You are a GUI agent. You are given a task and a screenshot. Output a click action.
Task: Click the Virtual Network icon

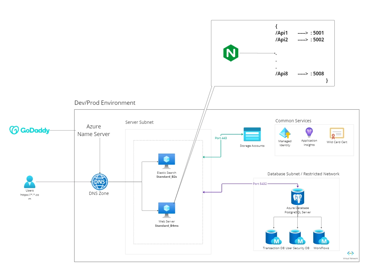click(x=350, y=253)
